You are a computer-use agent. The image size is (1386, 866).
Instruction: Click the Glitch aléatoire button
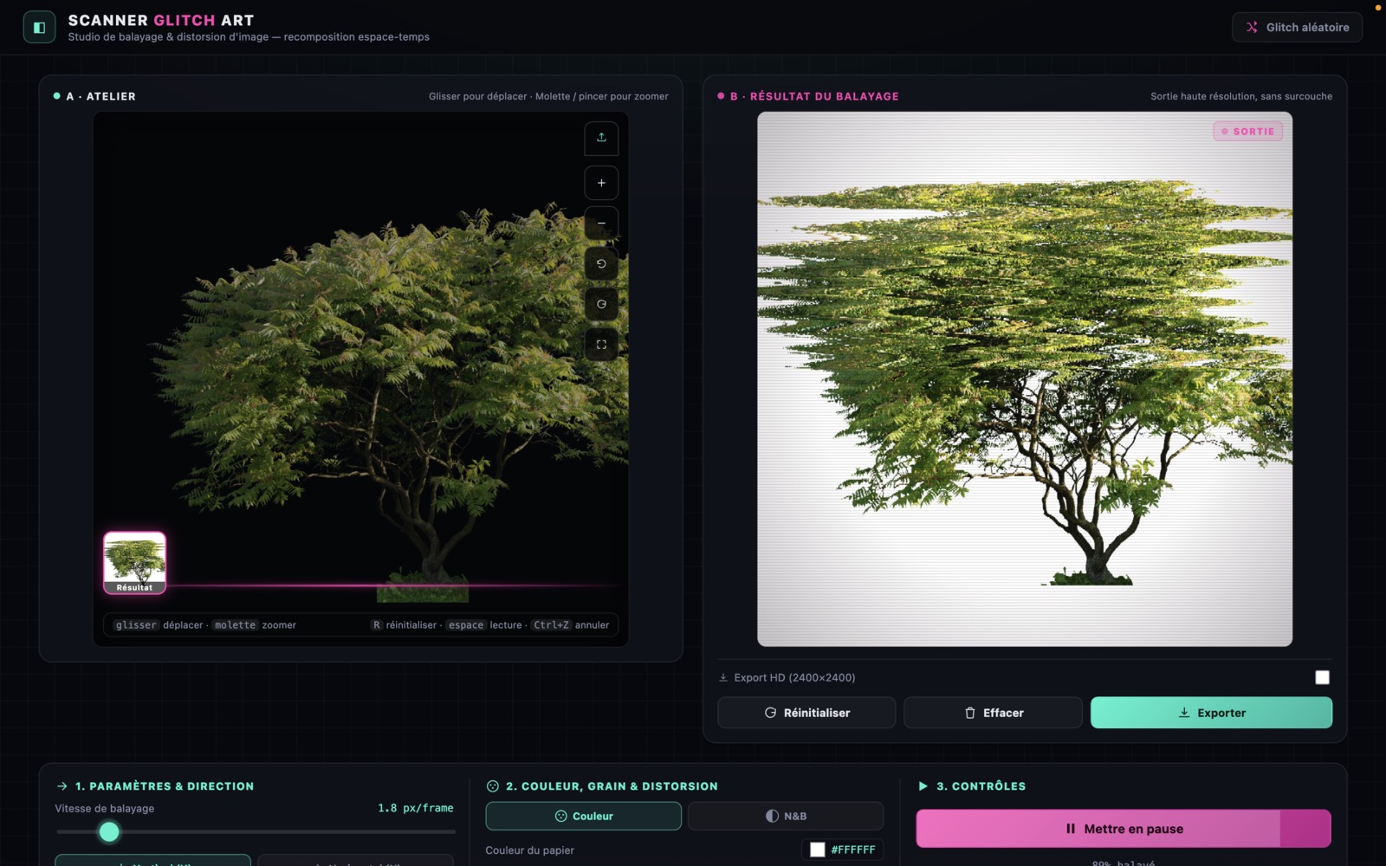click(1297, 27)
